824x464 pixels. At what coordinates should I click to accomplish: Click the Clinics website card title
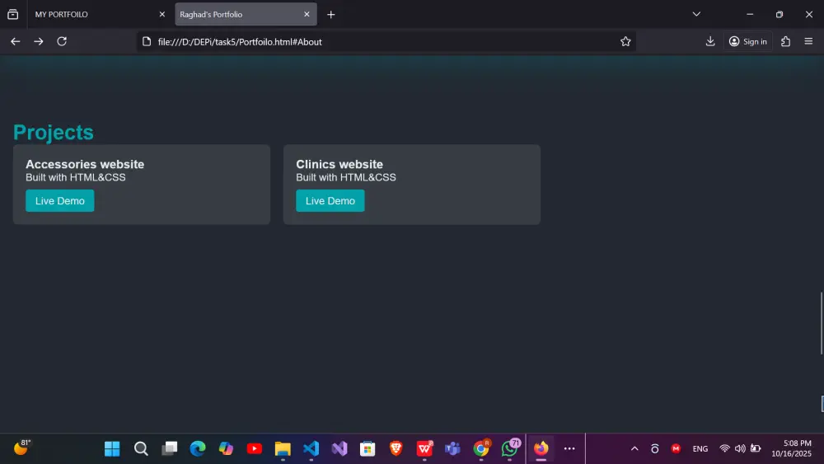coord(339,164)
